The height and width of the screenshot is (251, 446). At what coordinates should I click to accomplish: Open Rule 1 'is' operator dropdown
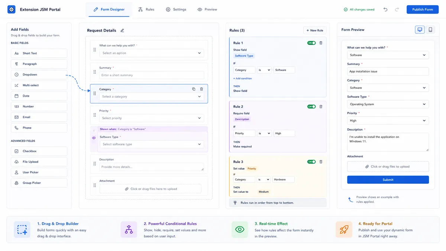[264, 70]
